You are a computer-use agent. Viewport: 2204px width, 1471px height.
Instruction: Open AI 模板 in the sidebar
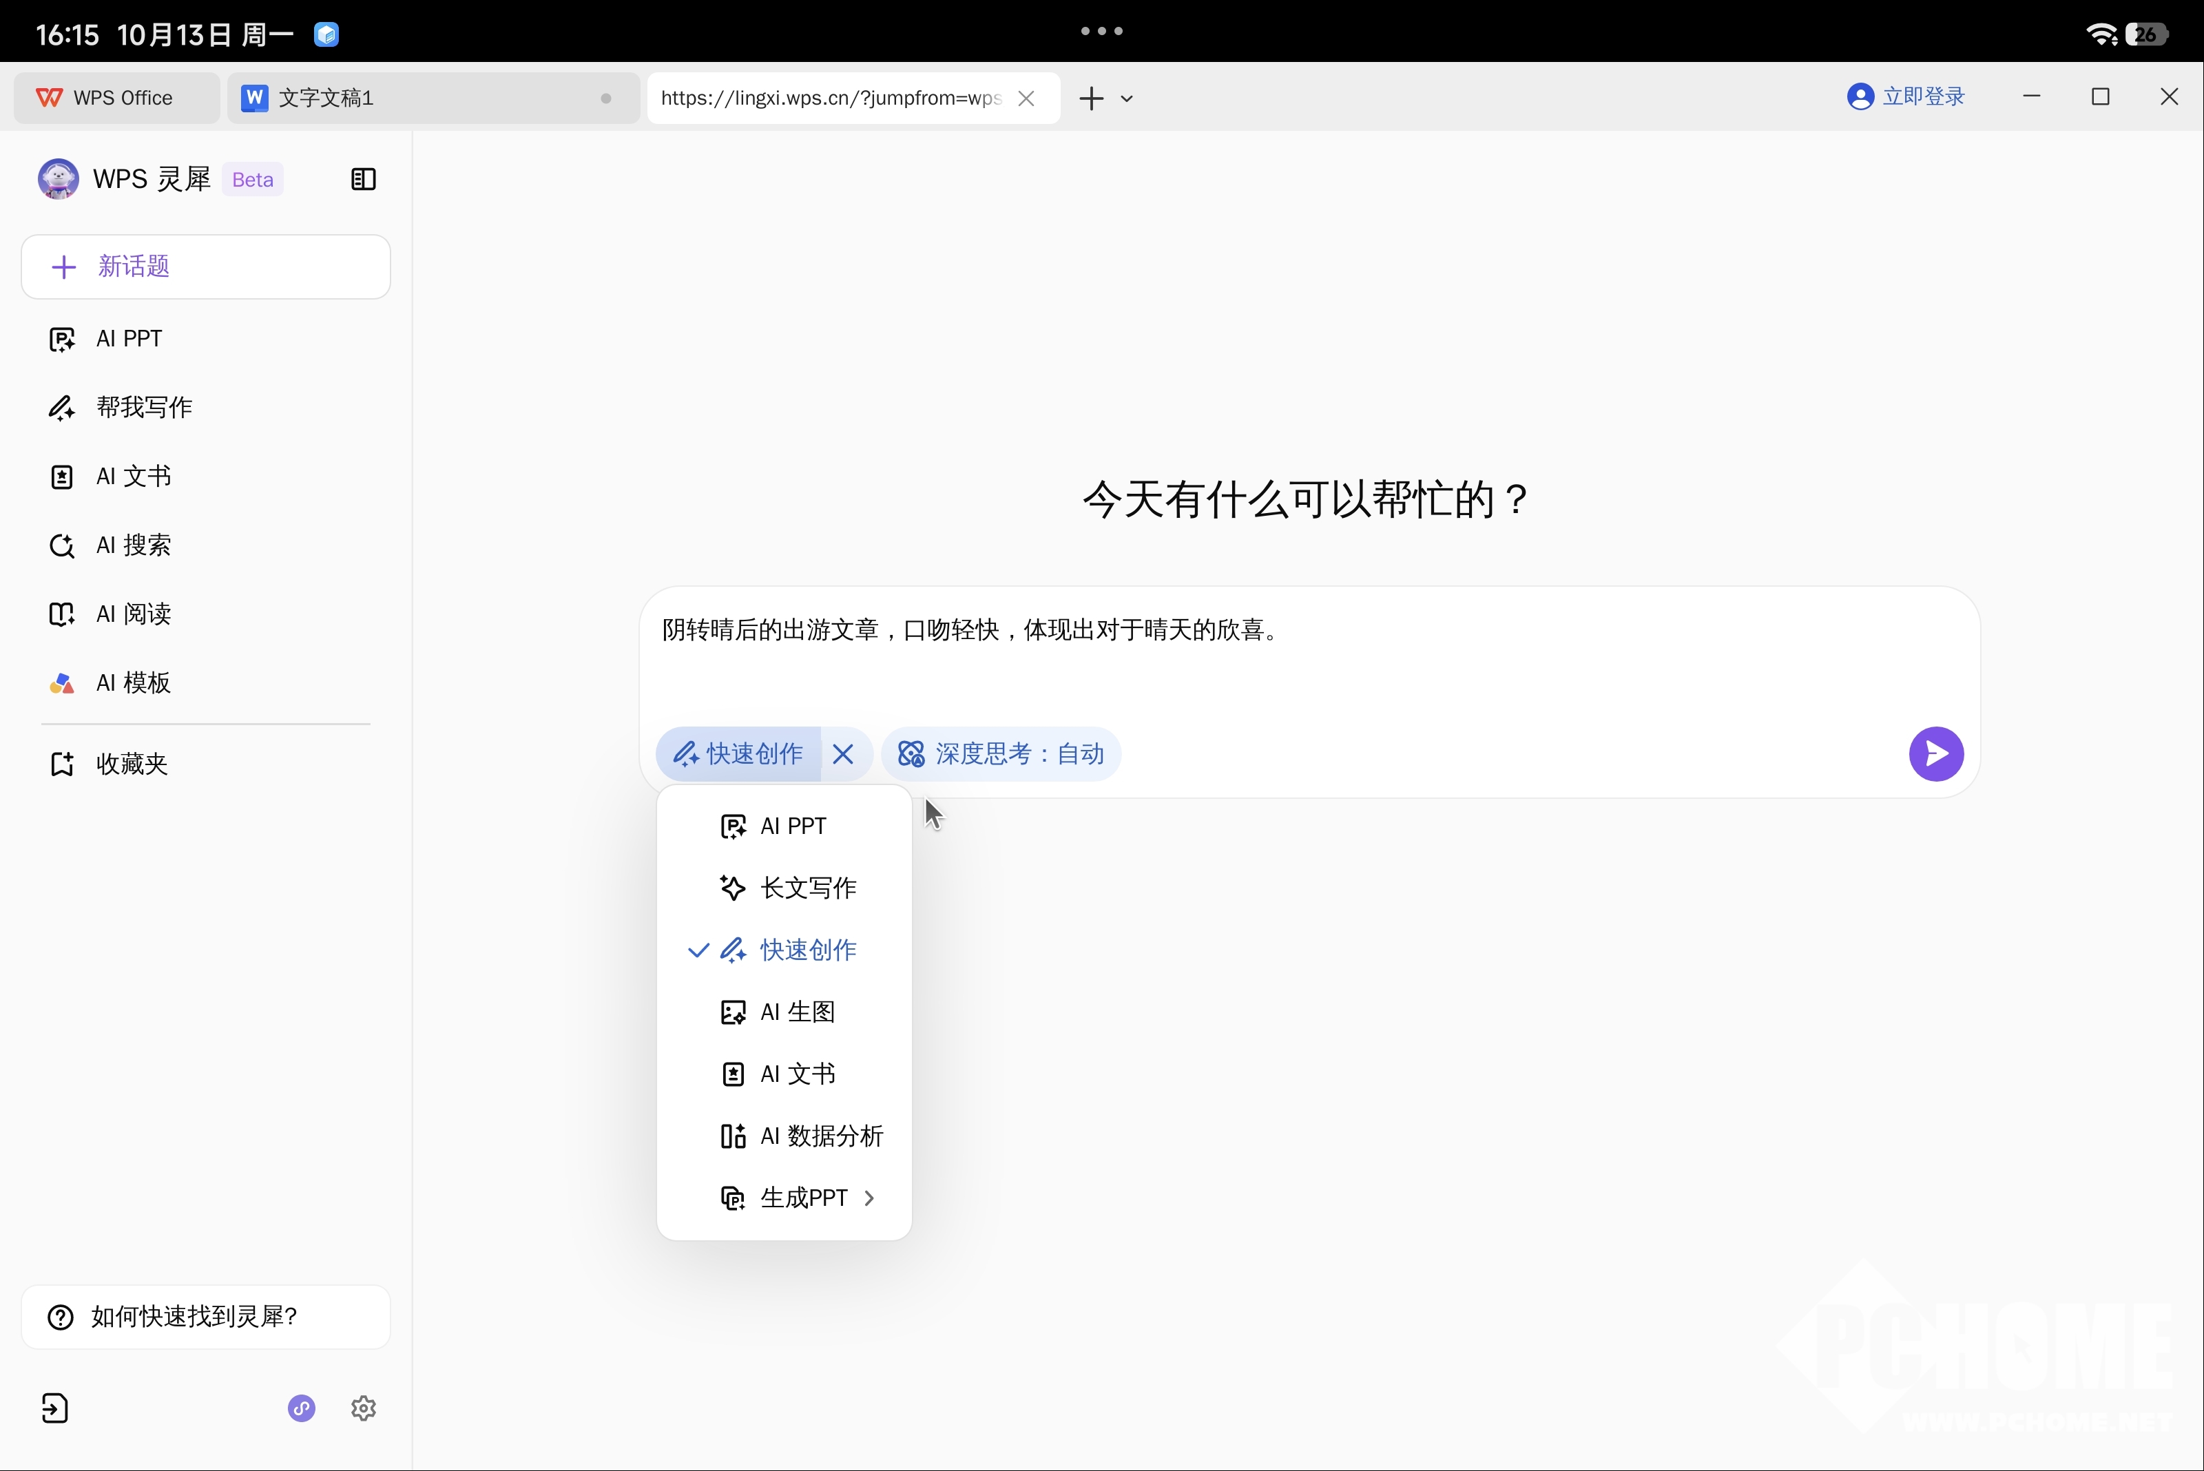point(133,683)
